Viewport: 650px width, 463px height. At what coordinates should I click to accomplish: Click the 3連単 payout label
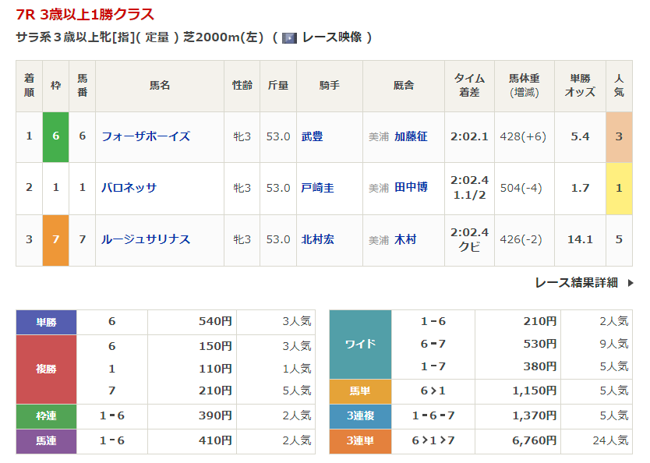[x=360, y=441]
